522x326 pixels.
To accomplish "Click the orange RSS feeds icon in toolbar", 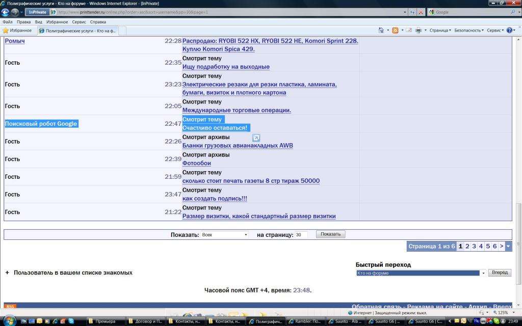I will pos(395,31).
